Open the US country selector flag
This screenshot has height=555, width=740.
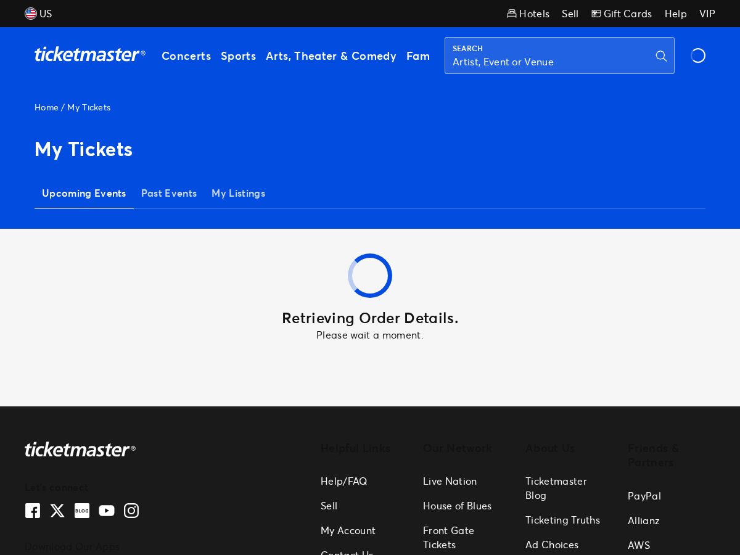coord(31,14)
